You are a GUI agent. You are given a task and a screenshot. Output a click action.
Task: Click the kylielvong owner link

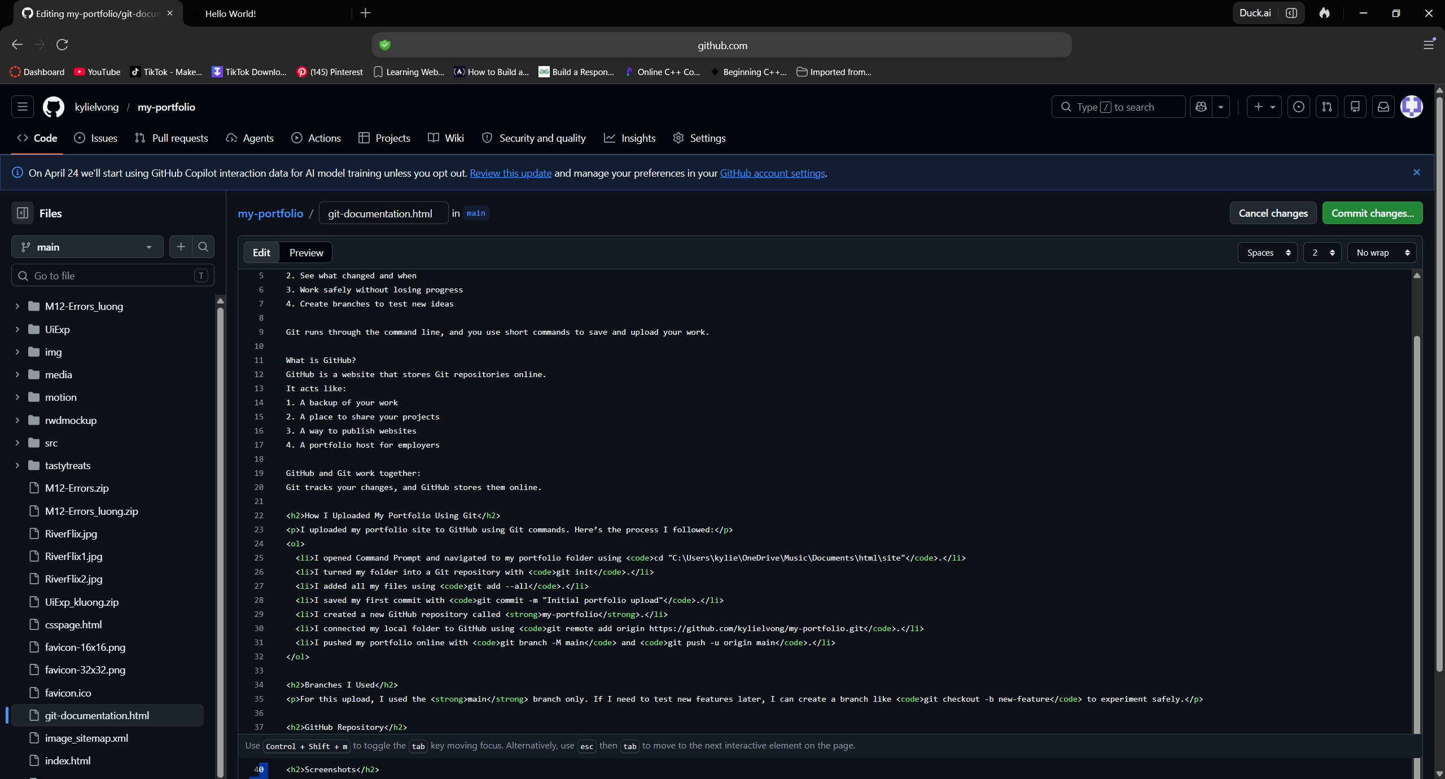[x=97, y=107]
